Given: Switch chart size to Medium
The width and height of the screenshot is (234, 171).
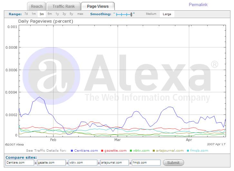Looking at the screenshot, I should (151, 14).
